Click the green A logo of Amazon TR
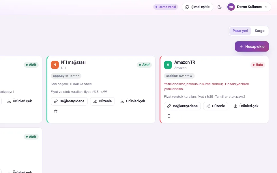The height and width of the screenshot is (173, 277). [x=168, y=65]
